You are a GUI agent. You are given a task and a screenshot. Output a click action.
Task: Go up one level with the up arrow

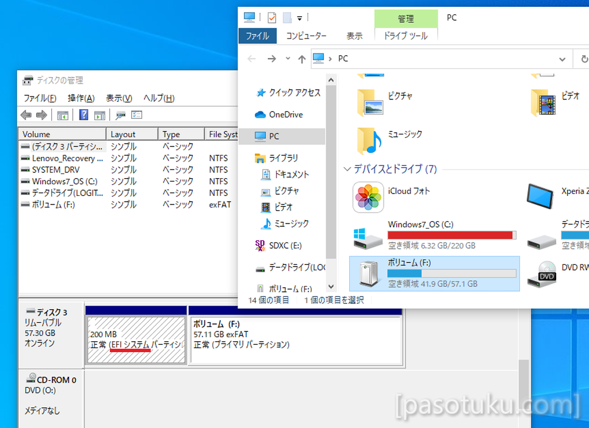pos(302,59)
